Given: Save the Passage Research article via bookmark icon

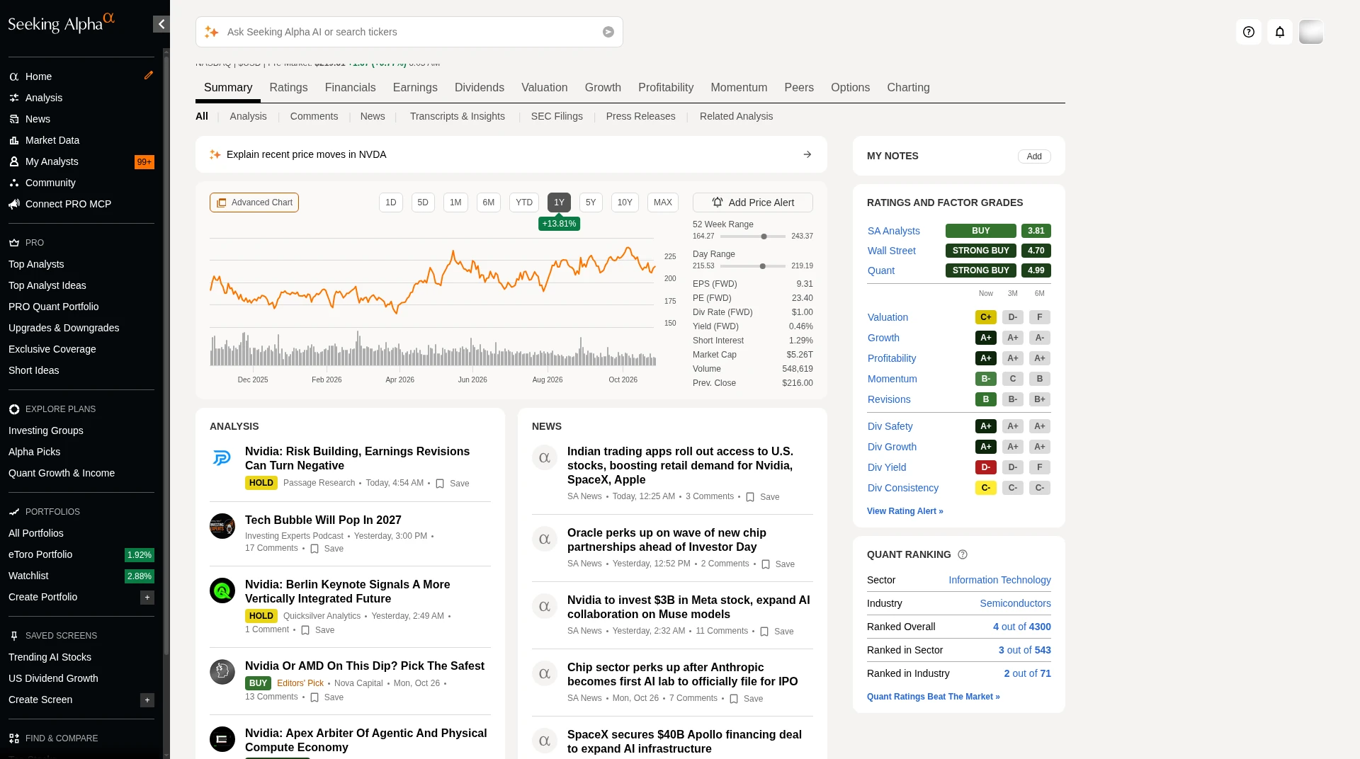Looking at the screenshot, I should tap(440, 484).
